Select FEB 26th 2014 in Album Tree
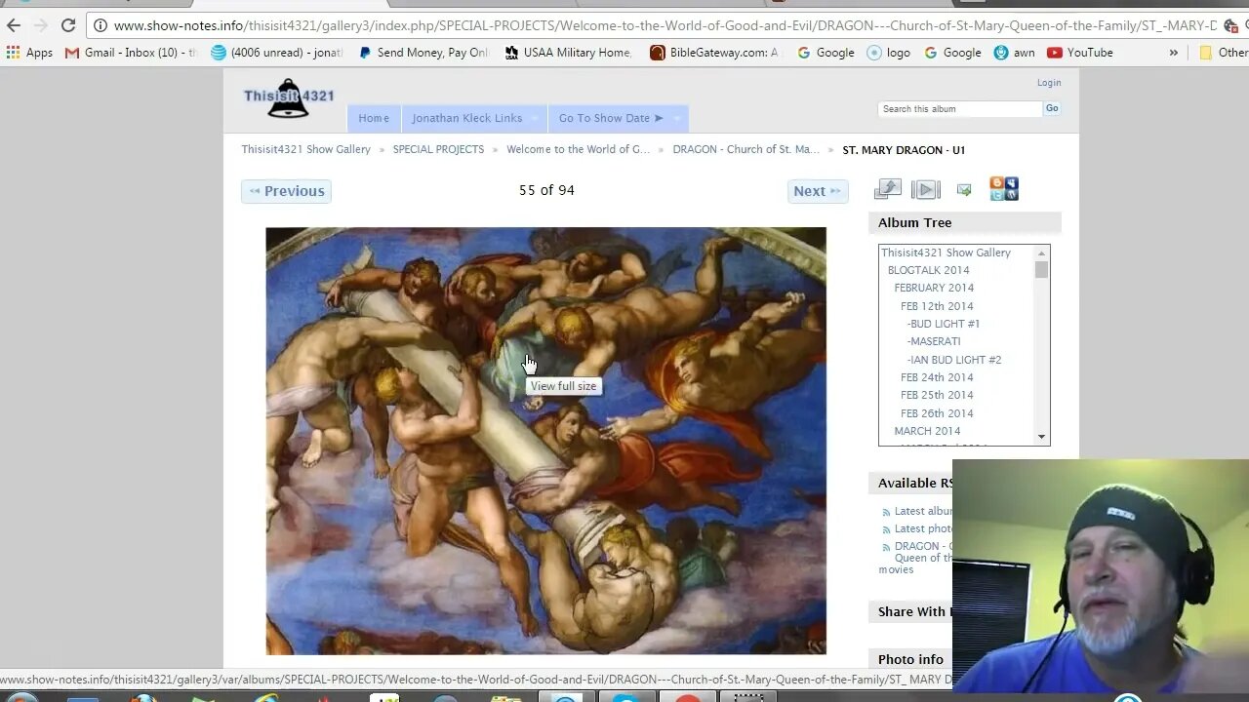This screenshot has width=1249, height=702. 937,413
